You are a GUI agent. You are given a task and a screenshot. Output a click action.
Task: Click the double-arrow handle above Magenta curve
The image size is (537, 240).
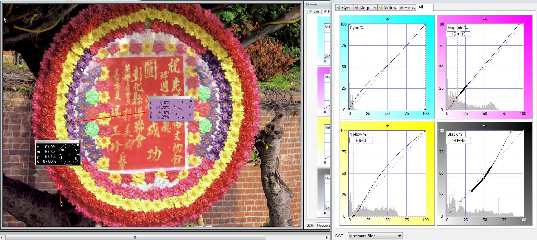[x=485, y=19]
